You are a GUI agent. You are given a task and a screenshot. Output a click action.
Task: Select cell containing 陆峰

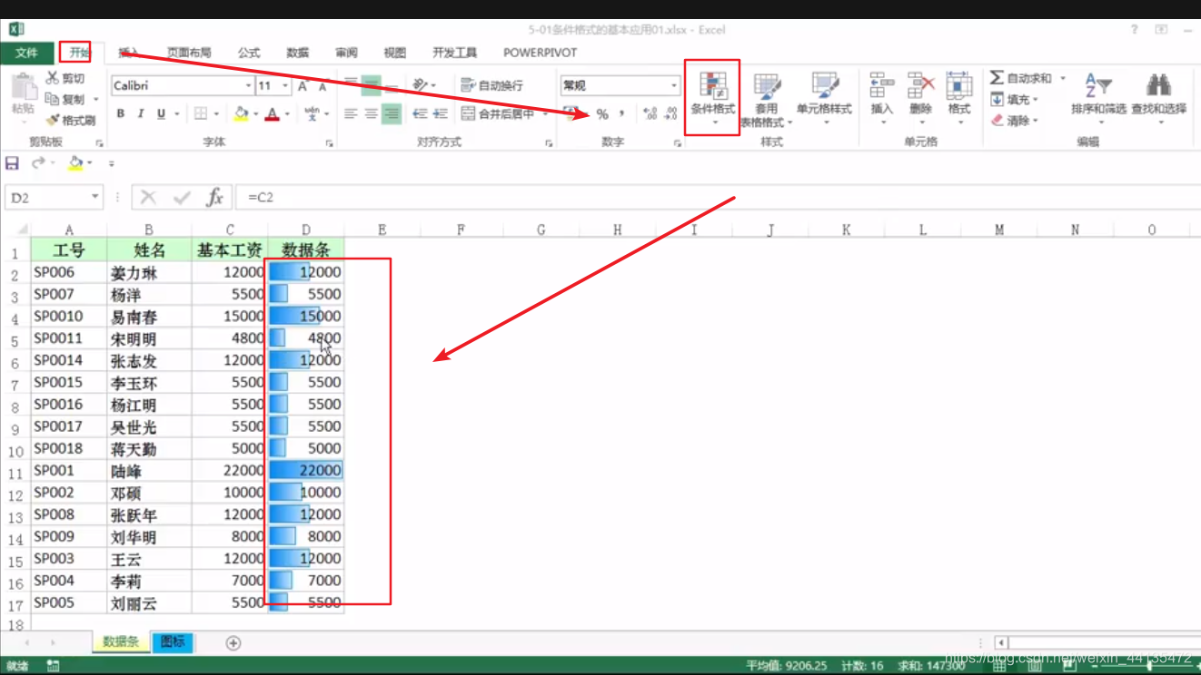(x=149, y=470)
